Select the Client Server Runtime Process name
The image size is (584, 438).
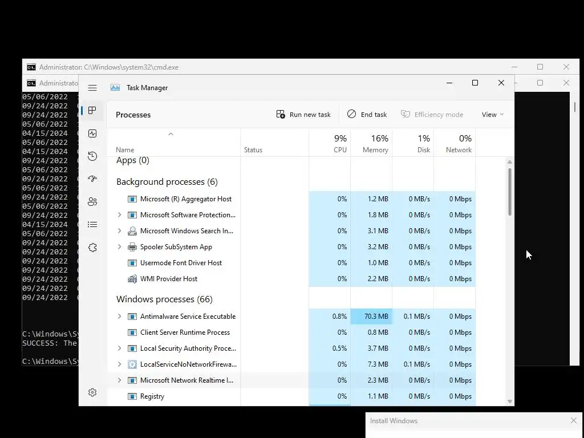pyautogui.click(x=185, y=332)
